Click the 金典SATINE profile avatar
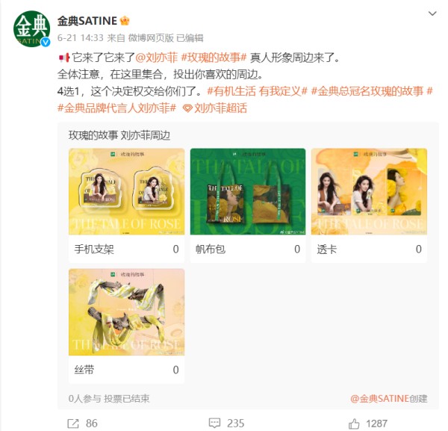The height and width of the screenshot is (431, 448). (x=31, y=28)
